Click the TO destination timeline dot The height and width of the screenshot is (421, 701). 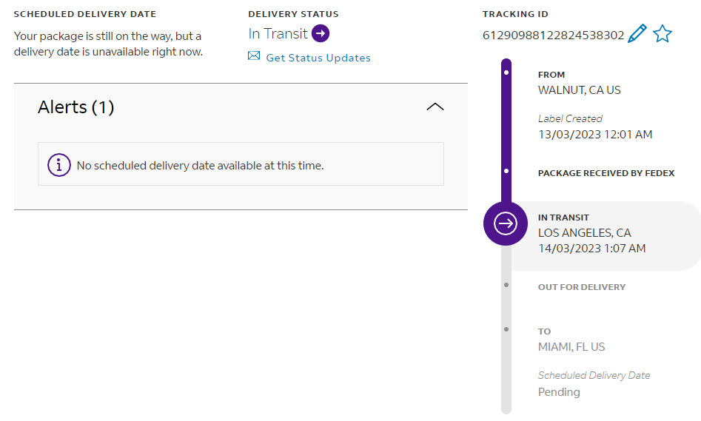coord(506,329)
